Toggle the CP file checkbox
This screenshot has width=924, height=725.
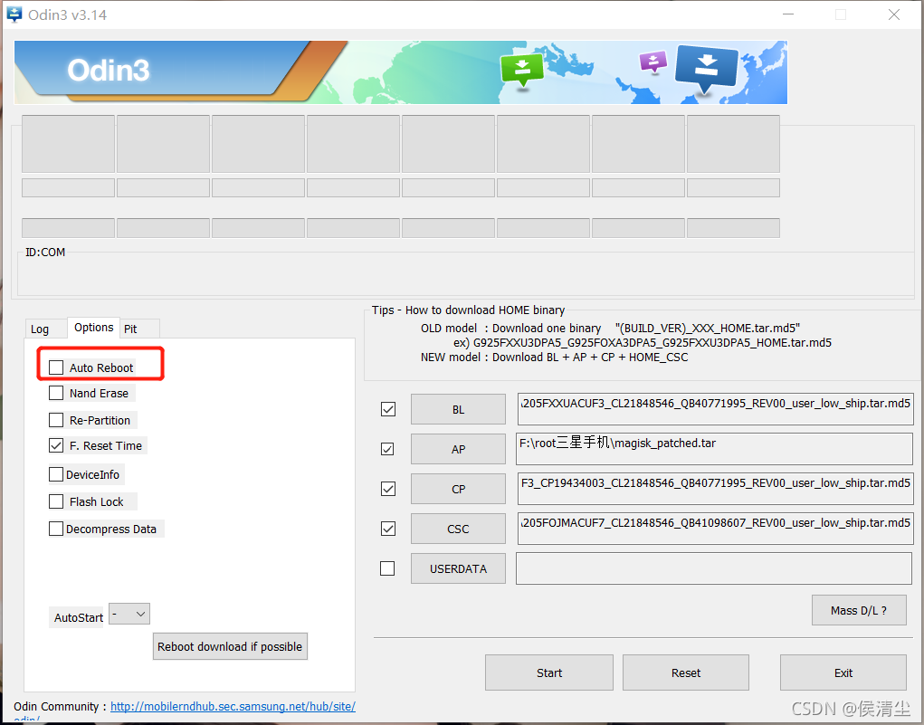coord(387,489)
